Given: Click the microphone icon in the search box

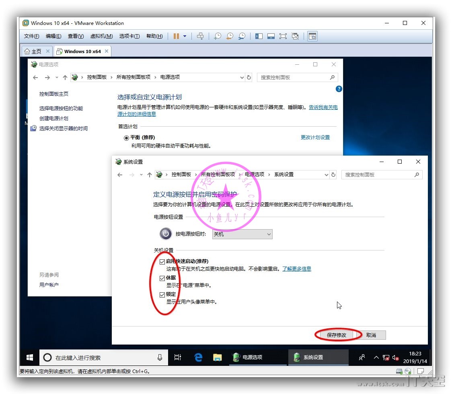Looking at the screenshot, I should (x=160, y=358).
